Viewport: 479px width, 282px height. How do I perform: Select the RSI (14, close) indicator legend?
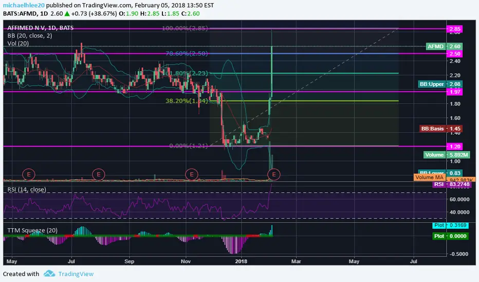tap(27, 189)
